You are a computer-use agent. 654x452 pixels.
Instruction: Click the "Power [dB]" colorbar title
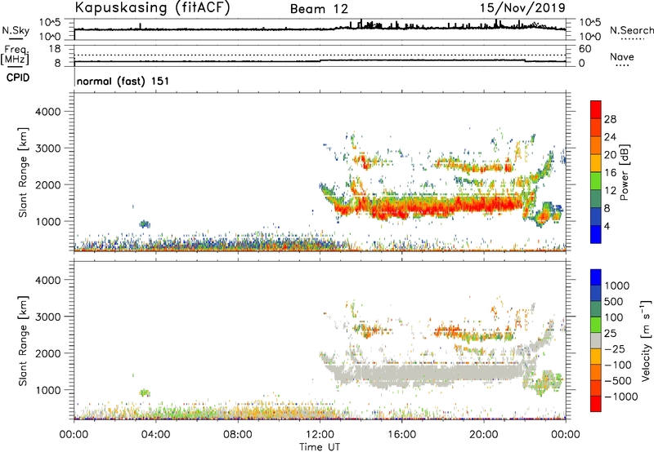(x=624, y=172)
